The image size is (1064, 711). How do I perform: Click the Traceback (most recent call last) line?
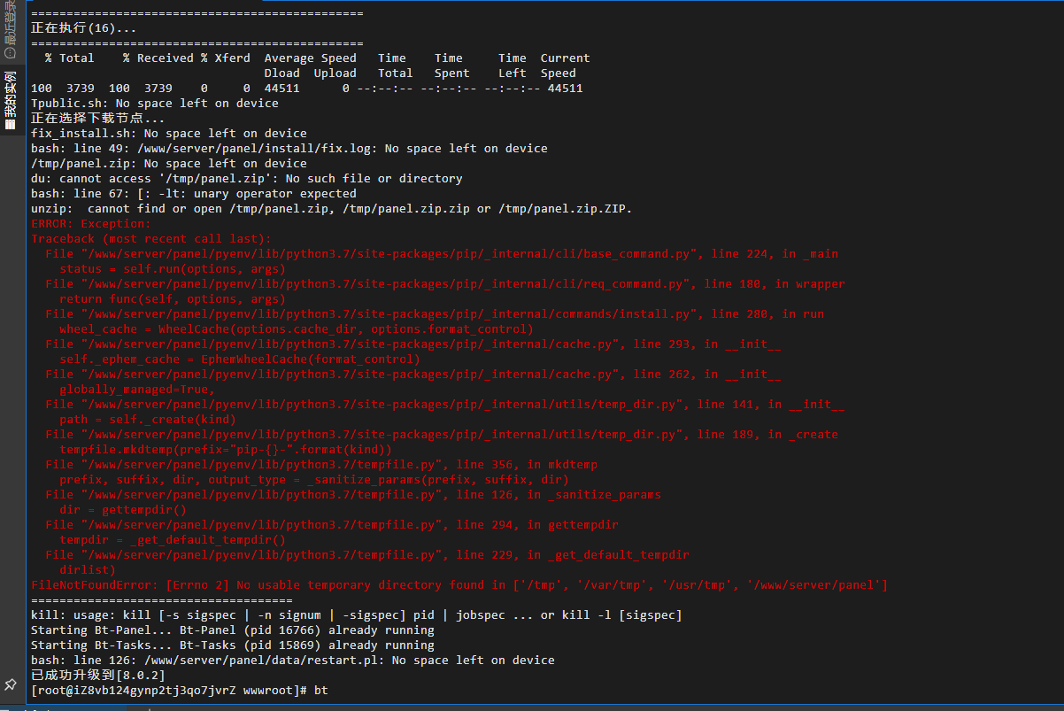point(150,238)
